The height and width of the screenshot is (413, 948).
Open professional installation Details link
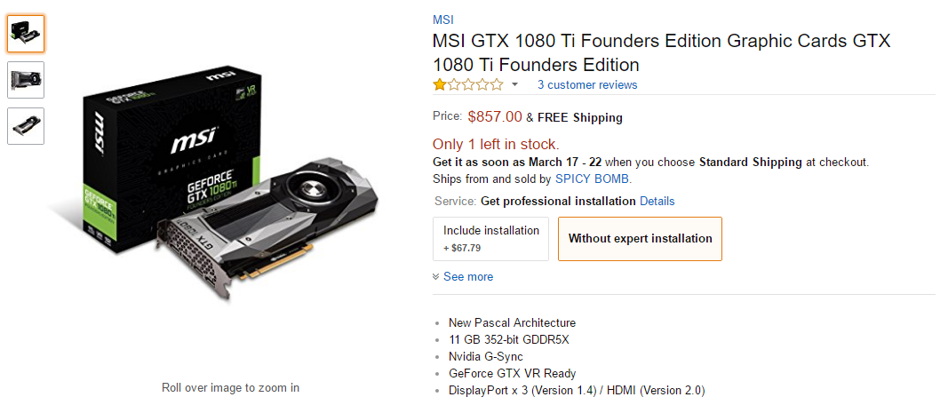(657, 202)
